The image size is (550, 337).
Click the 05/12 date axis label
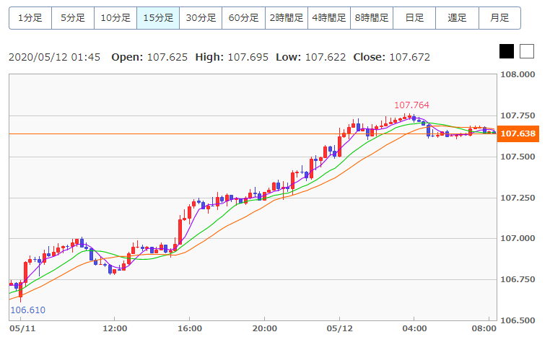[339, 326]
